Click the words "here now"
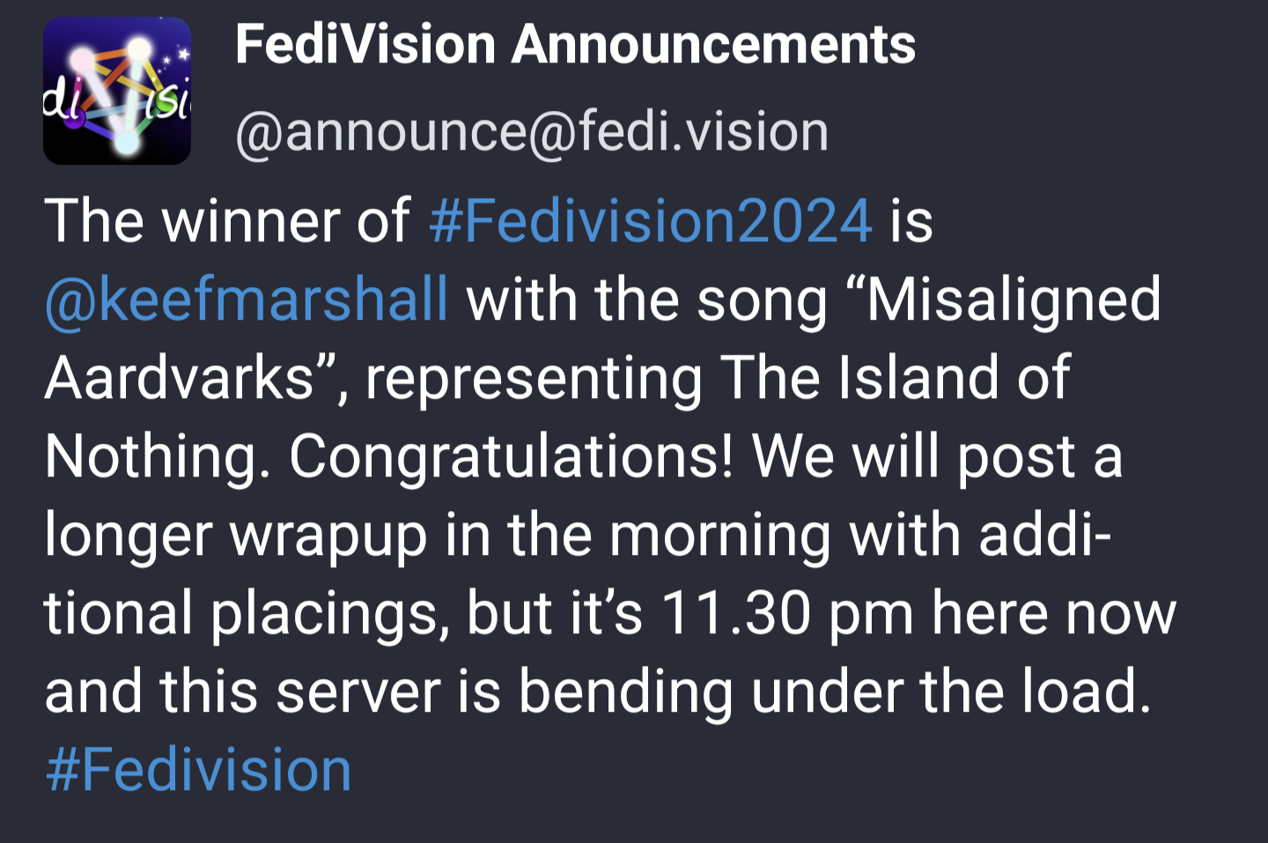The width and height of the screenshot is (1268, 843). click(1054, 613)
